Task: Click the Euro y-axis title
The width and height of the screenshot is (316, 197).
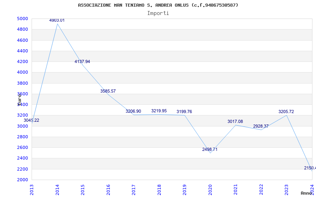Action: (x=19, y=99)
